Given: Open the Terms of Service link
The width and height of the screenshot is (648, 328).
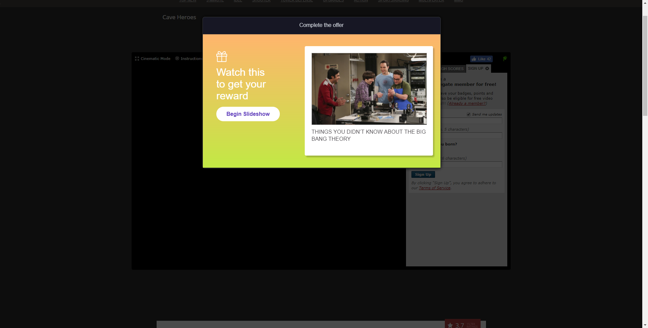Looking at the screenshot, I should [435, 188].
